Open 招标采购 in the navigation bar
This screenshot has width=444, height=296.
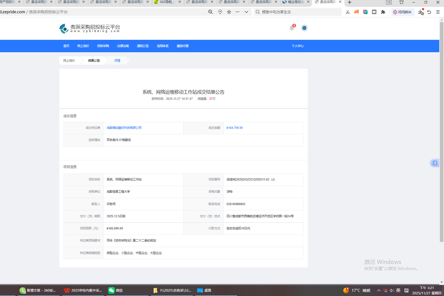(x=103, y=46)
